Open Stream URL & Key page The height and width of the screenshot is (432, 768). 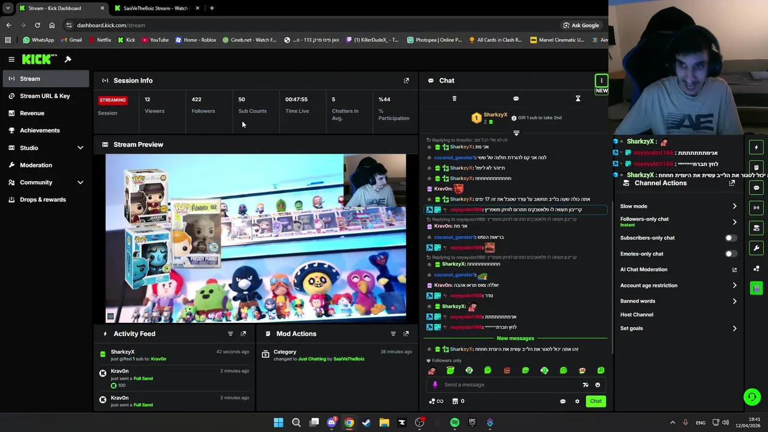46,96
